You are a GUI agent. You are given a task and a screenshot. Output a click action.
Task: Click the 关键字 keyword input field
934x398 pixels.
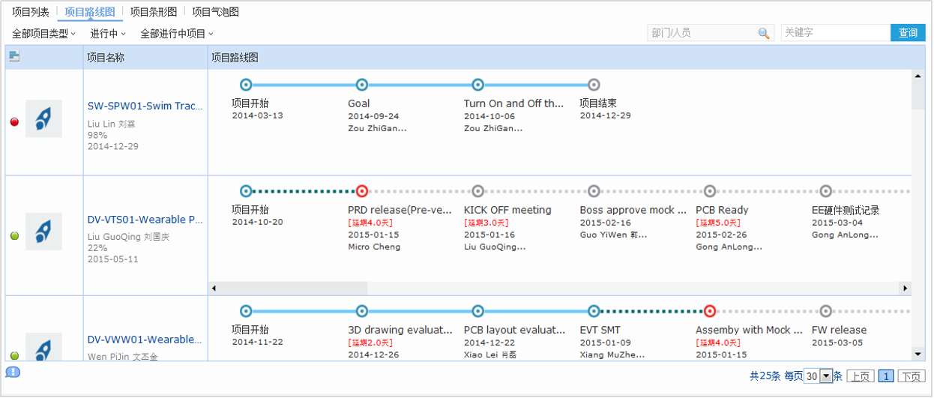[835, 33]
